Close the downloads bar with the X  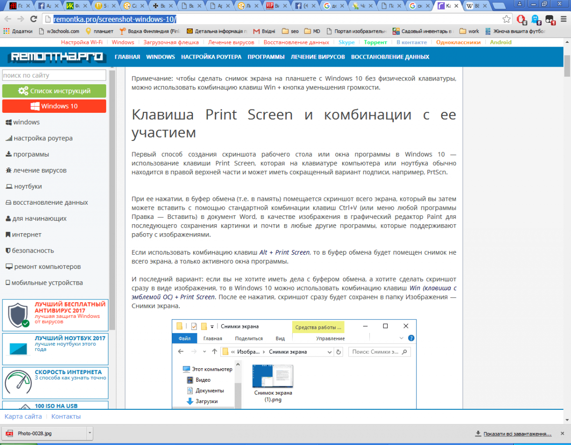[563, 434]
